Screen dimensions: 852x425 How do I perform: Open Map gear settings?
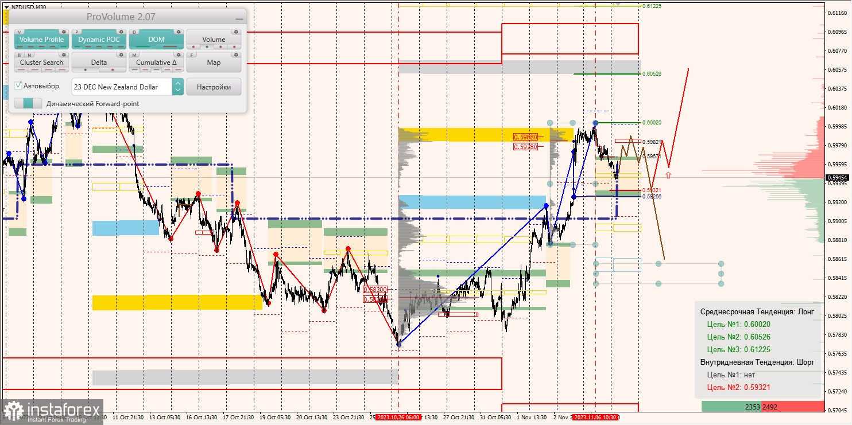tap(236, 54)
